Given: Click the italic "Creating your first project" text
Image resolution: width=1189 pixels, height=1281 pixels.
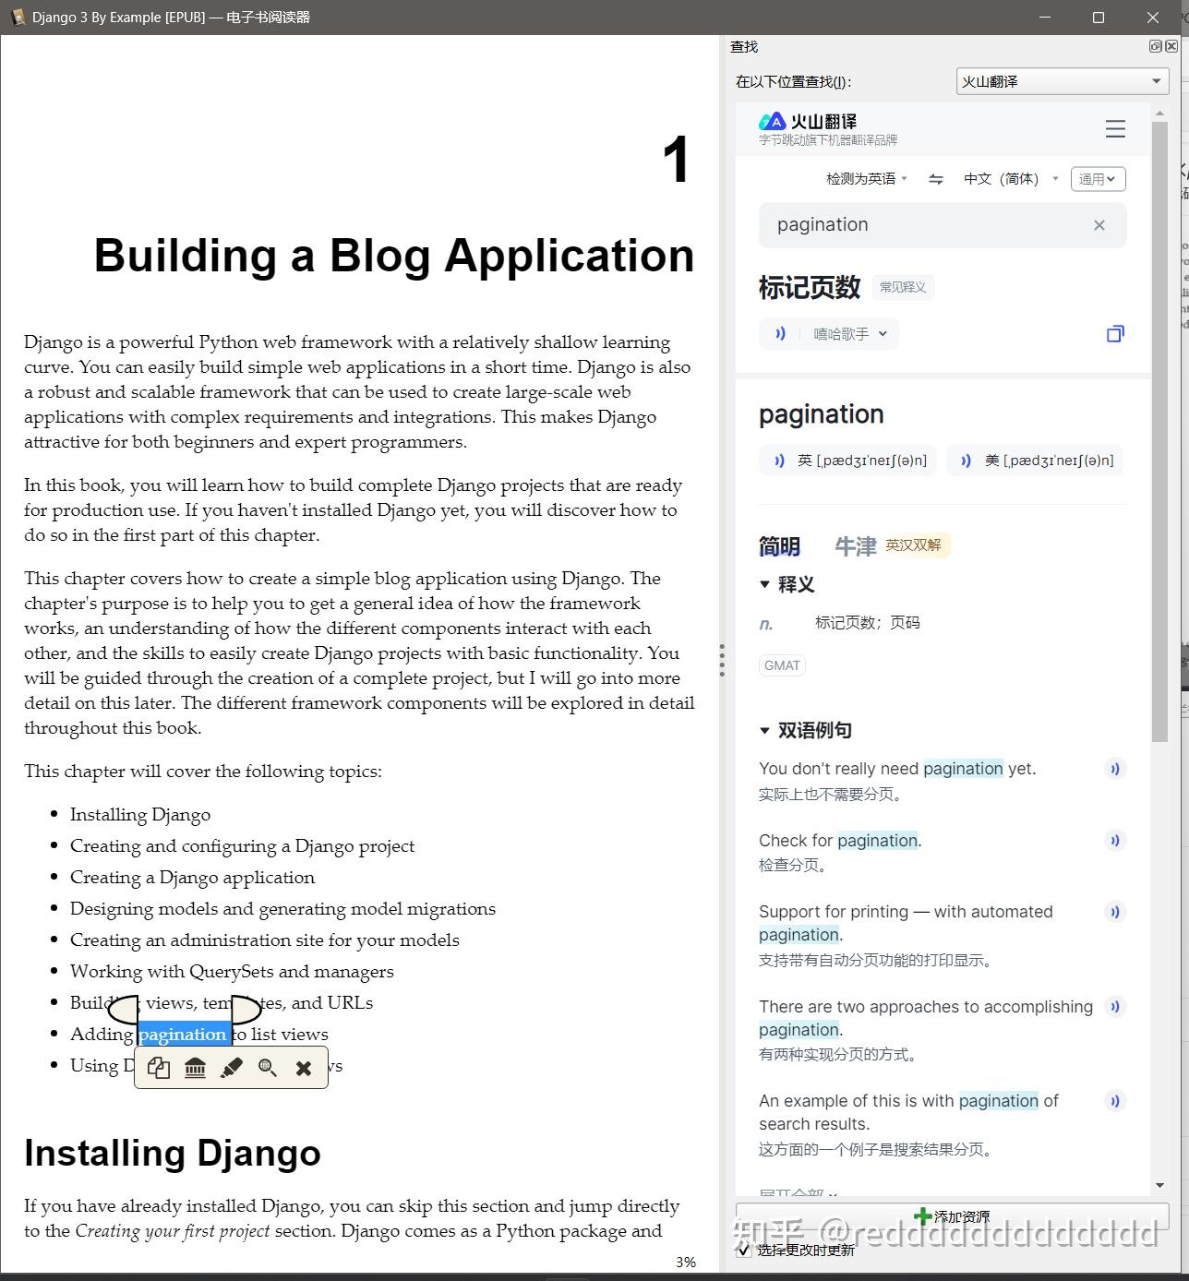Looking at the screenshot, I should click(173, 1230).
